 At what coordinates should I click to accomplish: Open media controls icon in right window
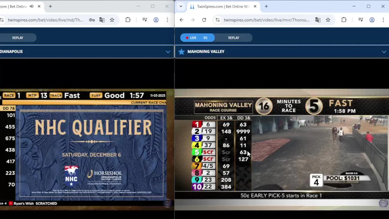click(361, 20)
